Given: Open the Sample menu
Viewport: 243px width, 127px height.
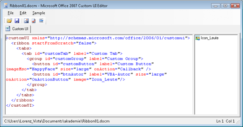Looking at the screenshot, I should click(39, 13).
